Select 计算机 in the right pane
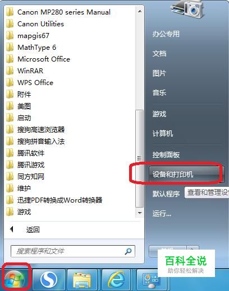The height and width of the screenshot is (291, 229). pos(163,133)
